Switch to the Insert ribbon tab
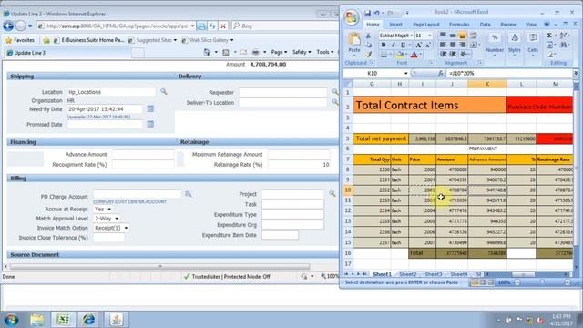The image size is (583, 328). 395,25
